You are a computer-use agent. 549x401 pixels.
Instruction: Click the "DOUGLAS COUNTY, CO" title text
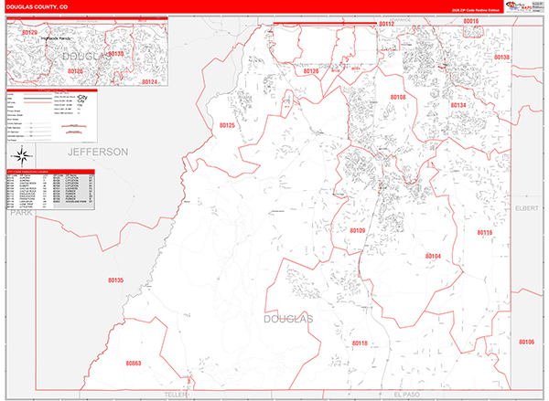37,7
